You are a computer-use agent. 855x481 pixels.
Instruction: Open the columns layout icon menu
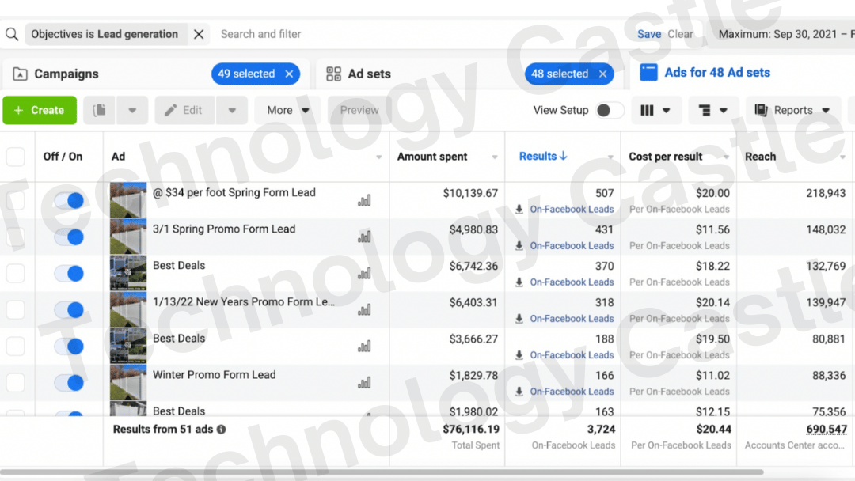coord(655,111)
